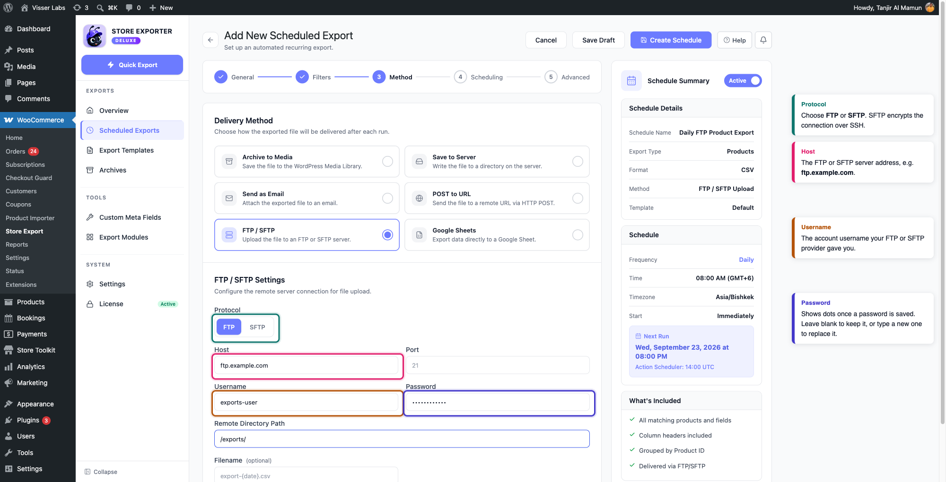
Task: Open the notifications bell icon
Action: [763, 40]
